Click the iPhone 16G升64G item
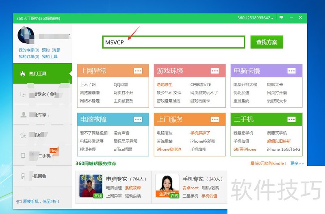Screen dimensions: 325x214 tap(283, 149)
